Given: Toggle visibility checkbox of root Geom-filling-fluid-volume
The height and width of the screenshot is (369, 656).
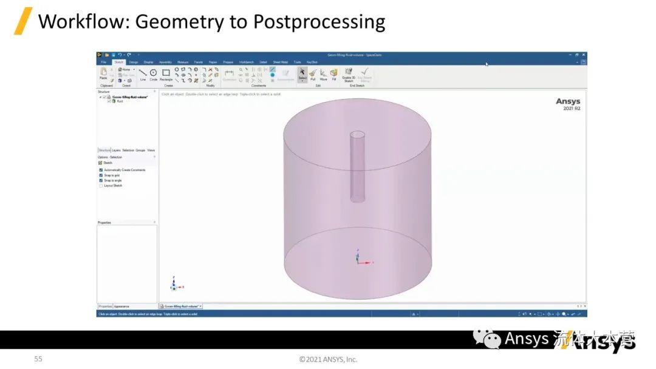Looking at the screenshot, I should 104,97.
